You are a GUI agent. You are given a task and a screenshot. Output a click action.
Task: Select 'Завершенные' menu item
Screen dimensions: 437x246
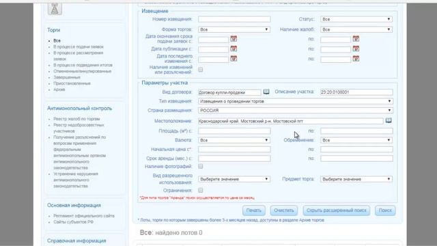(x=67, y=77)
